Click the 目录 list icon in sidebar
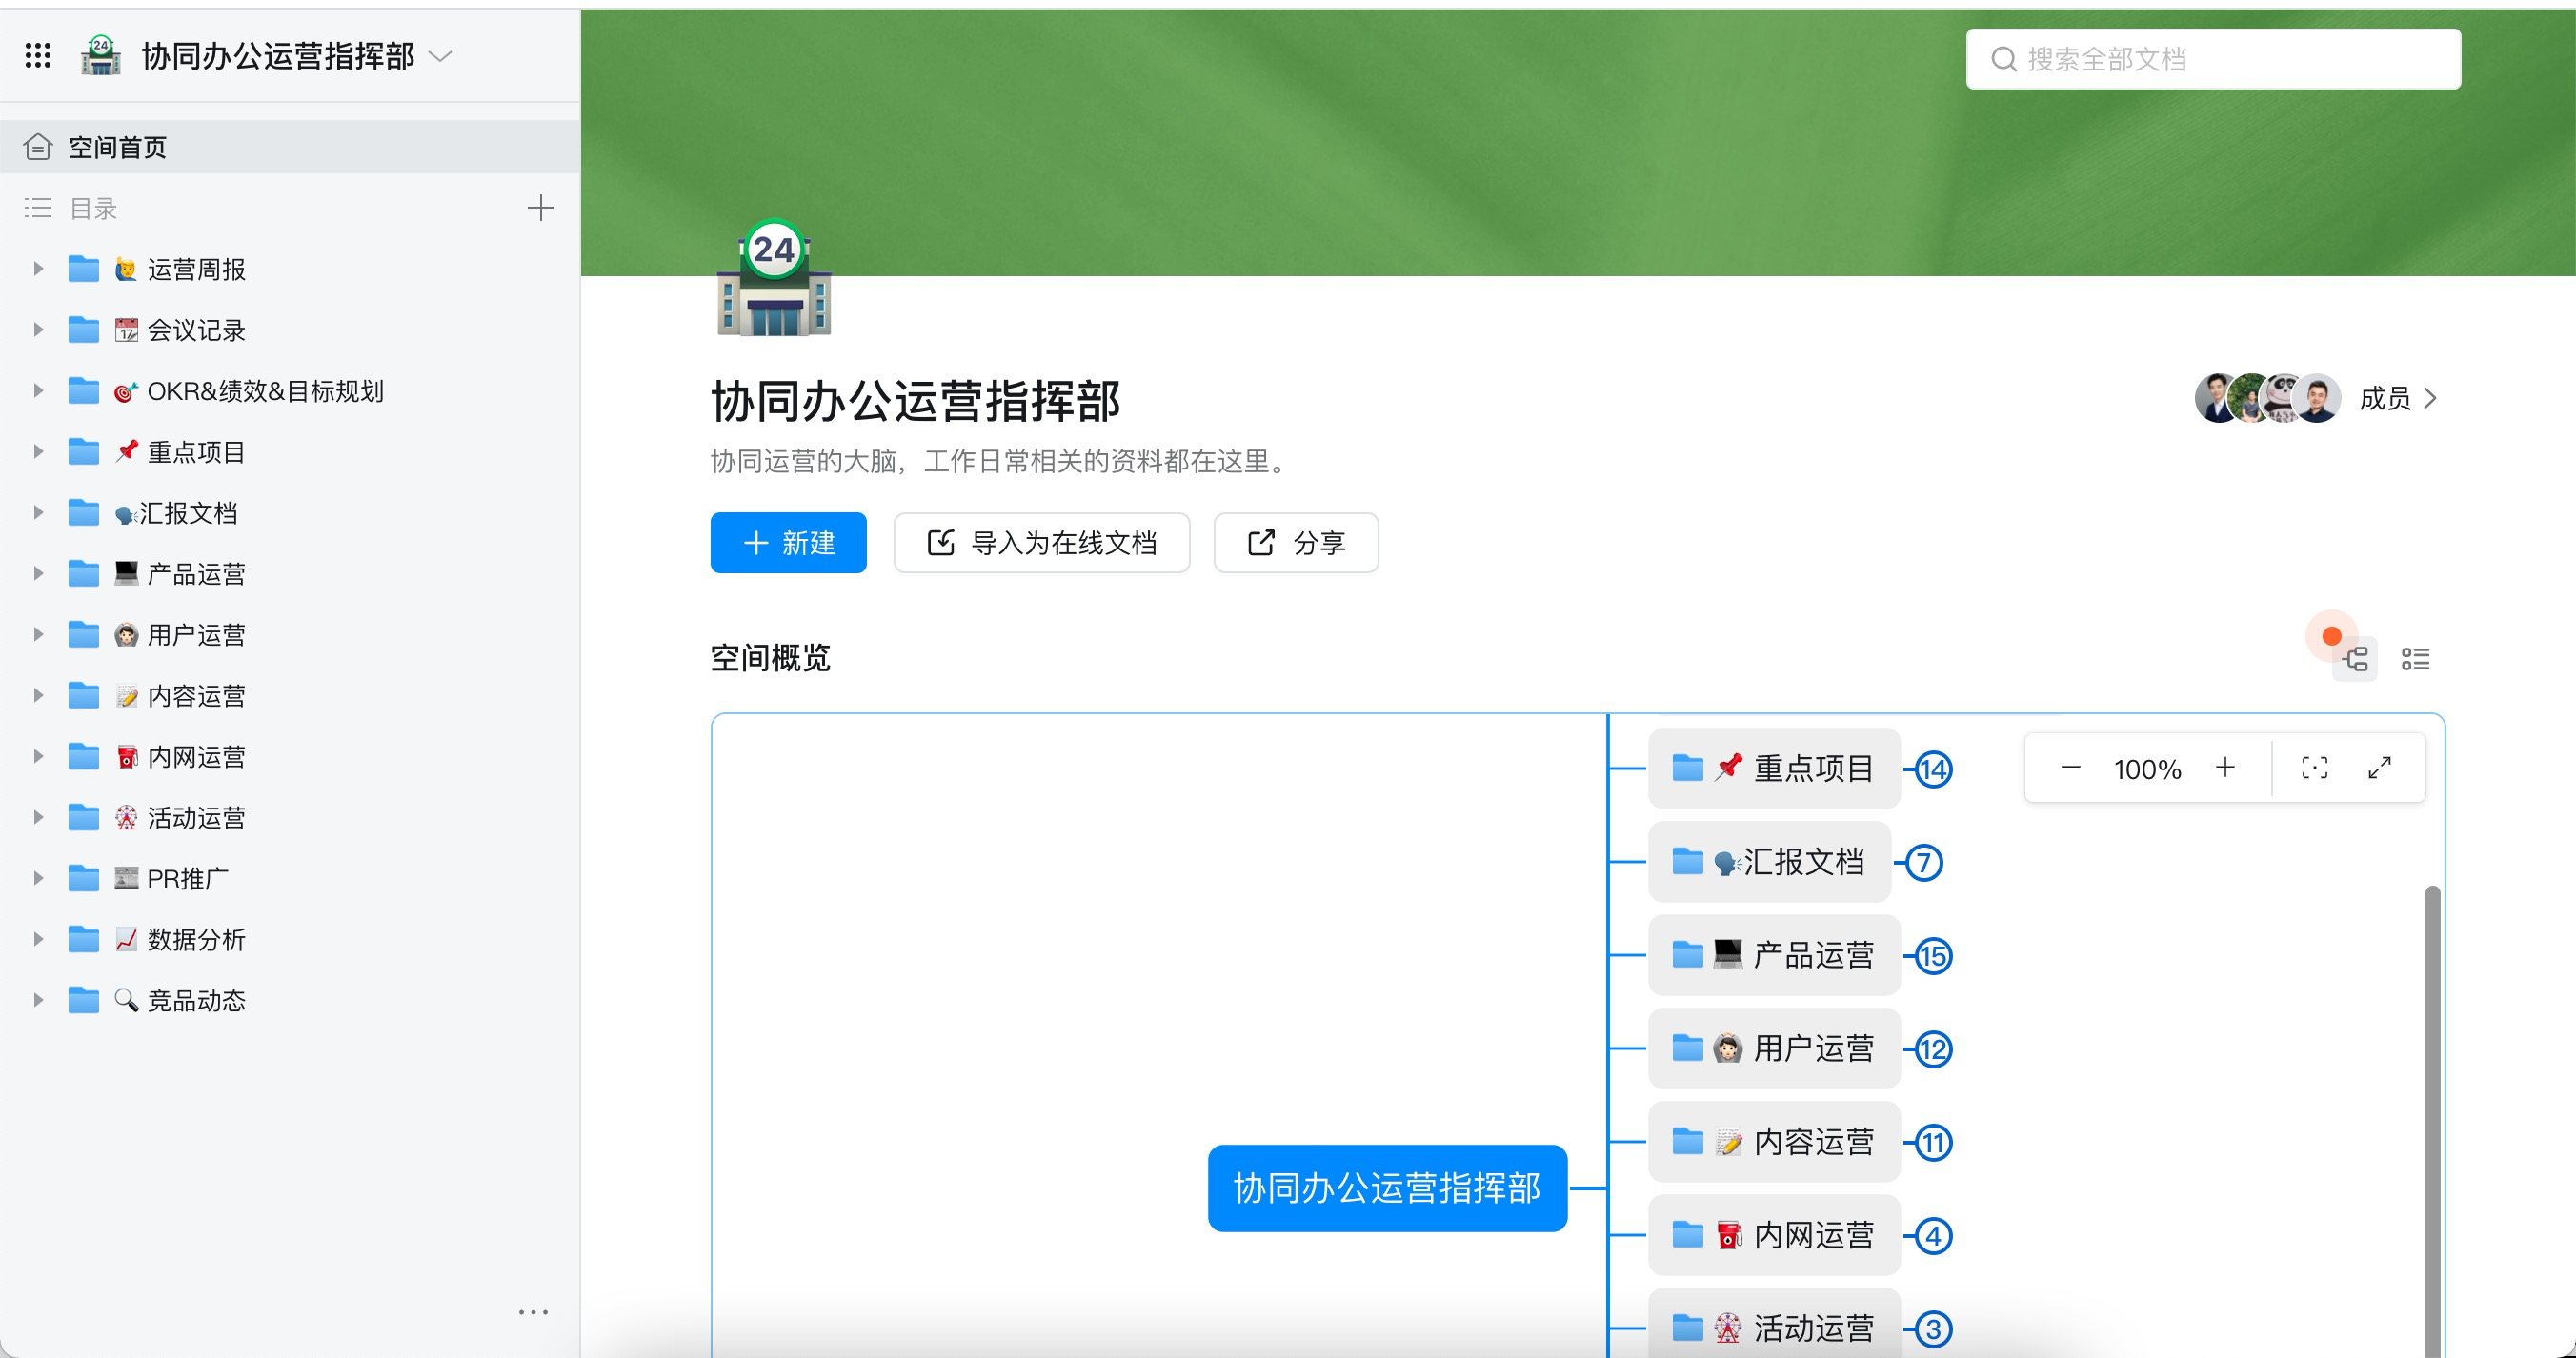The height and width of the screenshot is (1358, 2576). (x=36, y=208)
